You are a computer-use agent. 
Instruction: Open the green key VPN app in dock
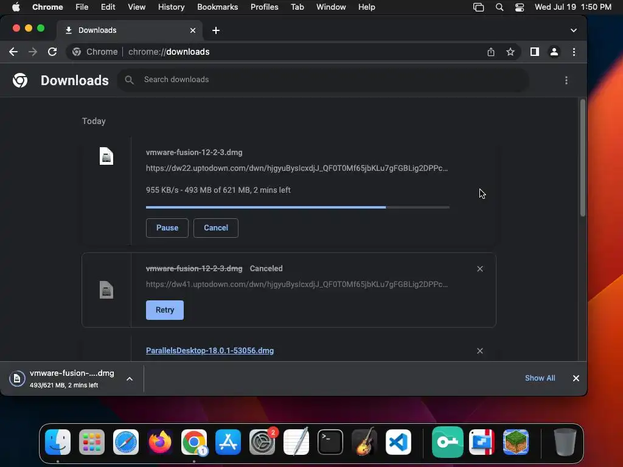point(448,442)
